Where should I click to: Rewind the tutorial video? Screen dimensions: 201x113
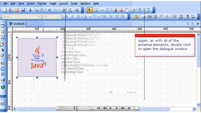click(105, 108)
